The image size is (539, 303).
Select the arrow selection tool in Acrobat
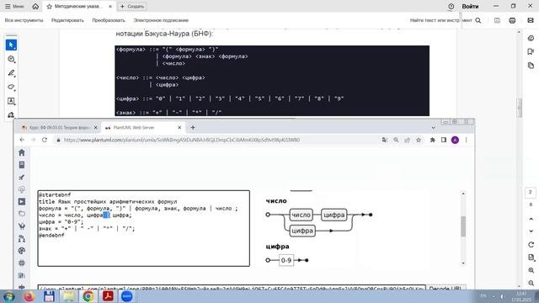click(11, 45)
